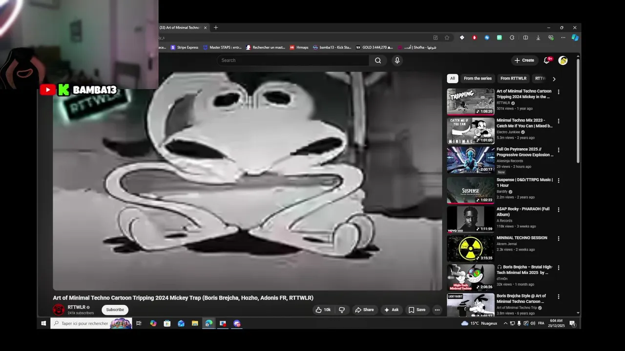The image size is (625, 351).
Task: Open the Tripping Mickey 1:08:20 thumbnail
Action: click(x=471, y=101)
